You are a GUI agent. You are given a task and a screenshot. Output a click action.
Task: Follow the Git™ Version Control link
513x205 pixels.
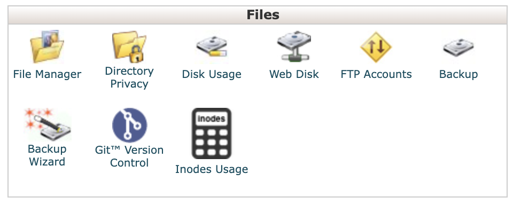click(129, 156)
